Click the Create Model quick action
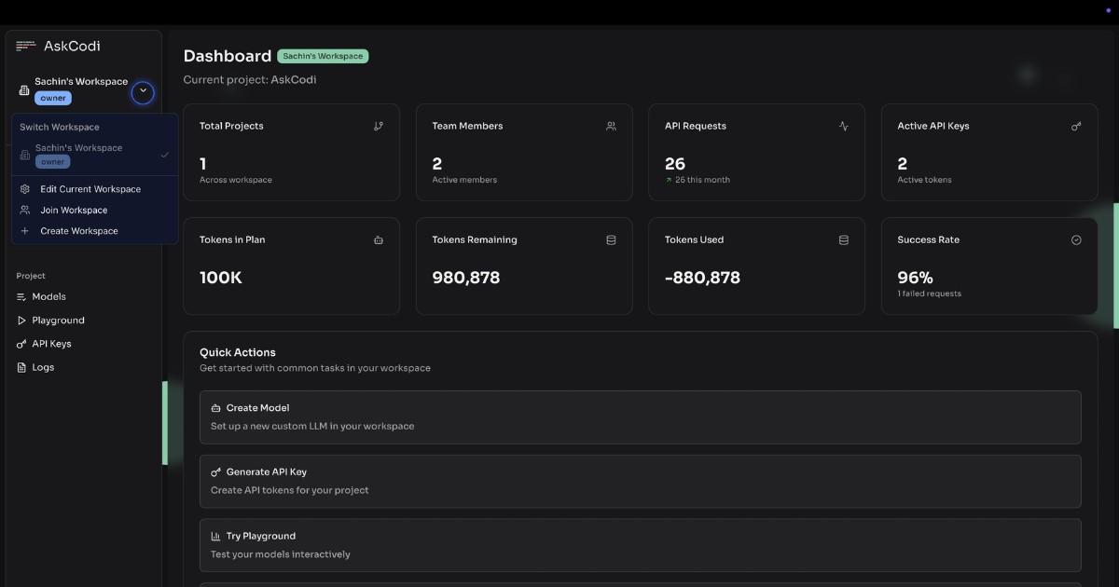 tap(641, 417)
